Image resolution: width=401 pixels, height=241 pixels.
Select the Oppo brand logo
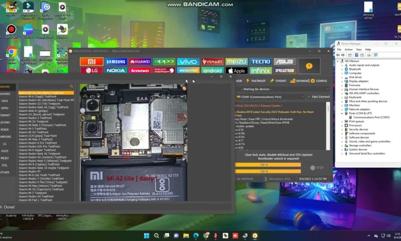pyautogui.click(x=164, y=62)
